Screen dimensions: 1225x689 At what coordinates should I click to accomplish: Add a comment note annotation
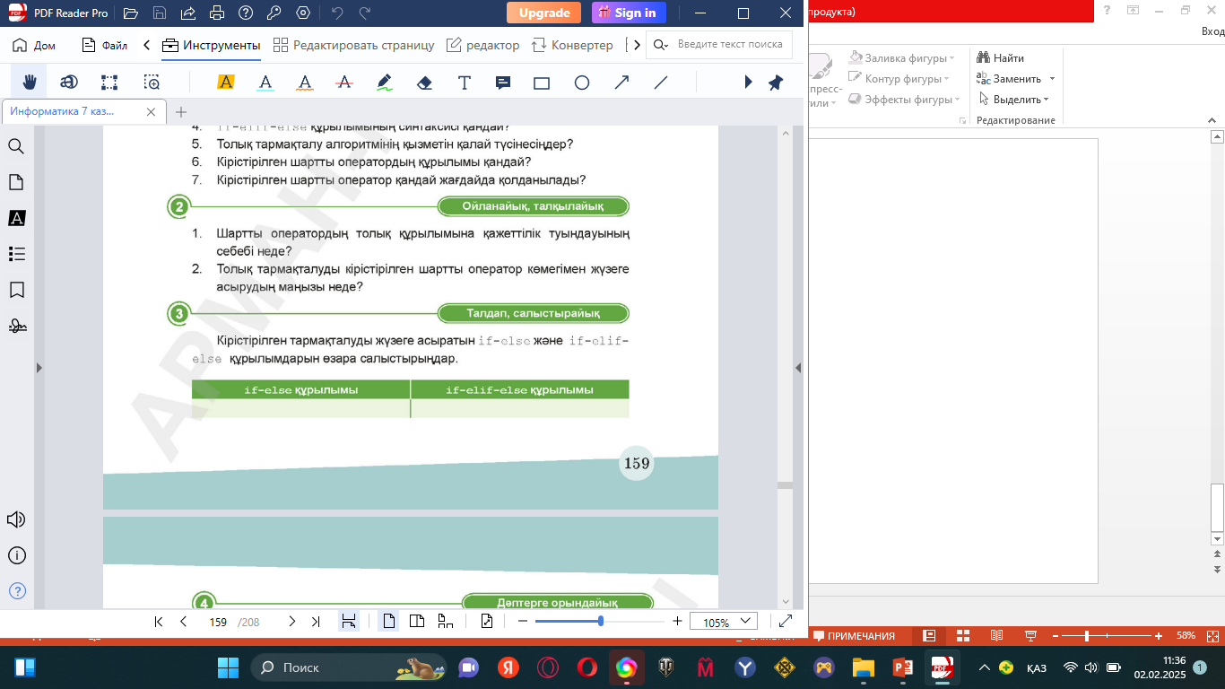503,83
